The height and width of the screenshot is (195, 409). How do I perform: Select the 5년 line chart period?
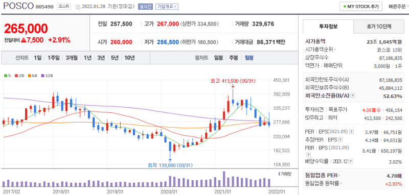(x=115, y=58)
